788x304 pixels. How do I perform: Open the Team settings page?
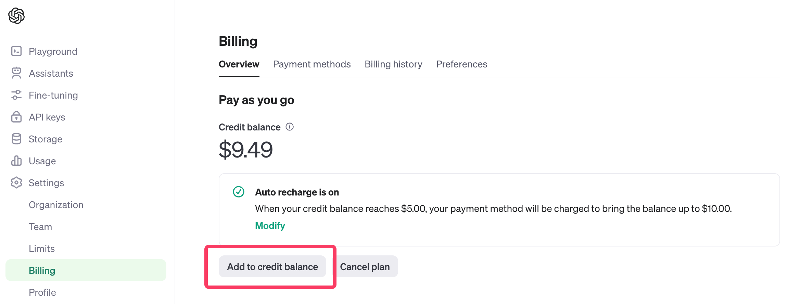pos(40,227)
